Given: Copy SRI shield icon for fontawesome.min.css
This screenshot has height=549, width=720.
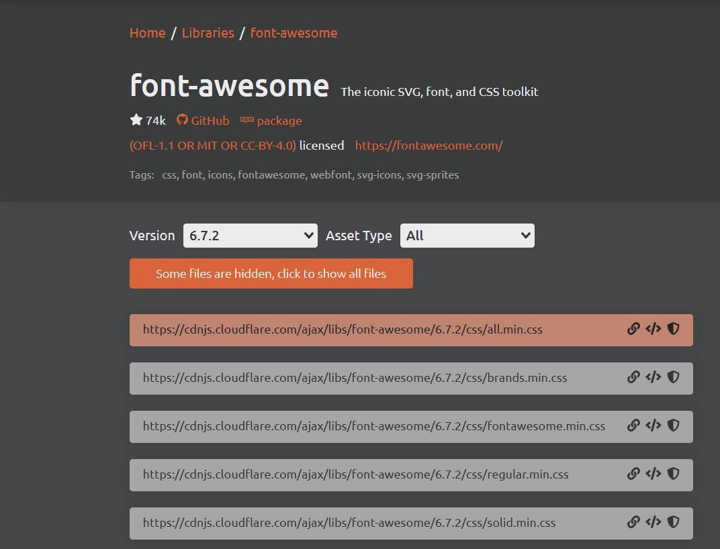Looking at the screenshot, I should (x=673, y=425).
